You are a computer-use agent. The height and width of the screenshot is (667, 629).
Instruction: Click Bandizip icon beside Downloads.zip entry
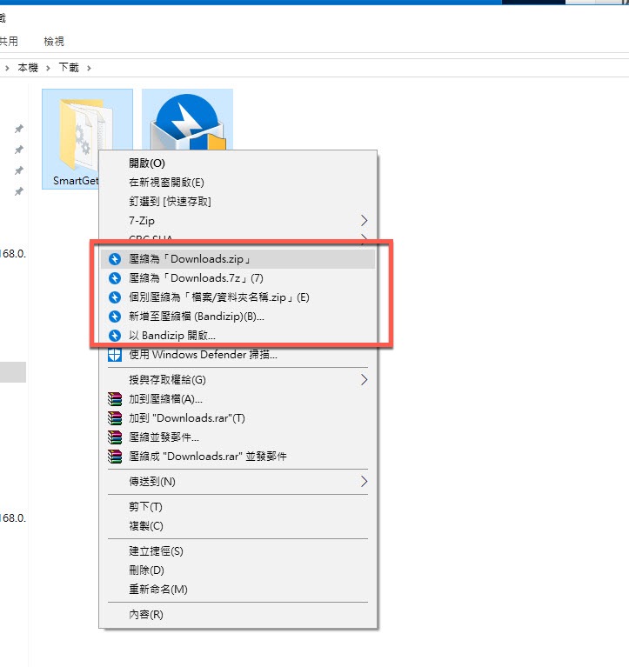(115, 259)
